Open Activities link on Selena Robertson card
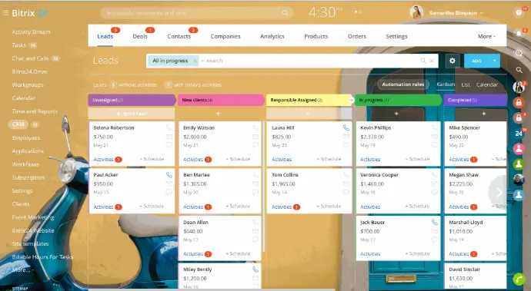 click(103, 160)
